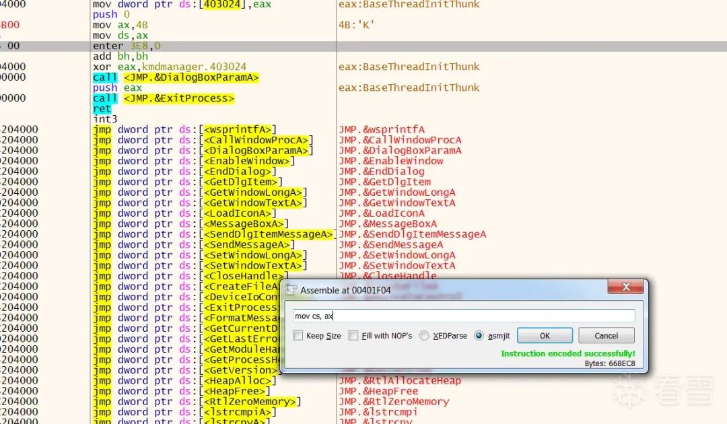Select the jmp to <EnableWindow> row
This screenshot has width=727, height=424.
(194, 161)
